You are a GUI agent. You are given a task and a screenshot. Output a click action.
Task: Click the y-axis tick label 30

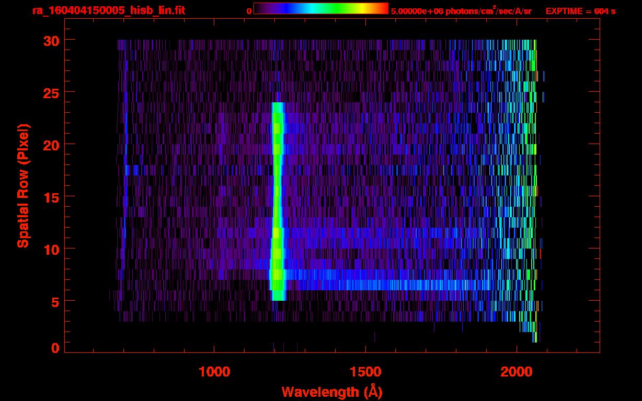pyautogui.click(x=50, y=40)
